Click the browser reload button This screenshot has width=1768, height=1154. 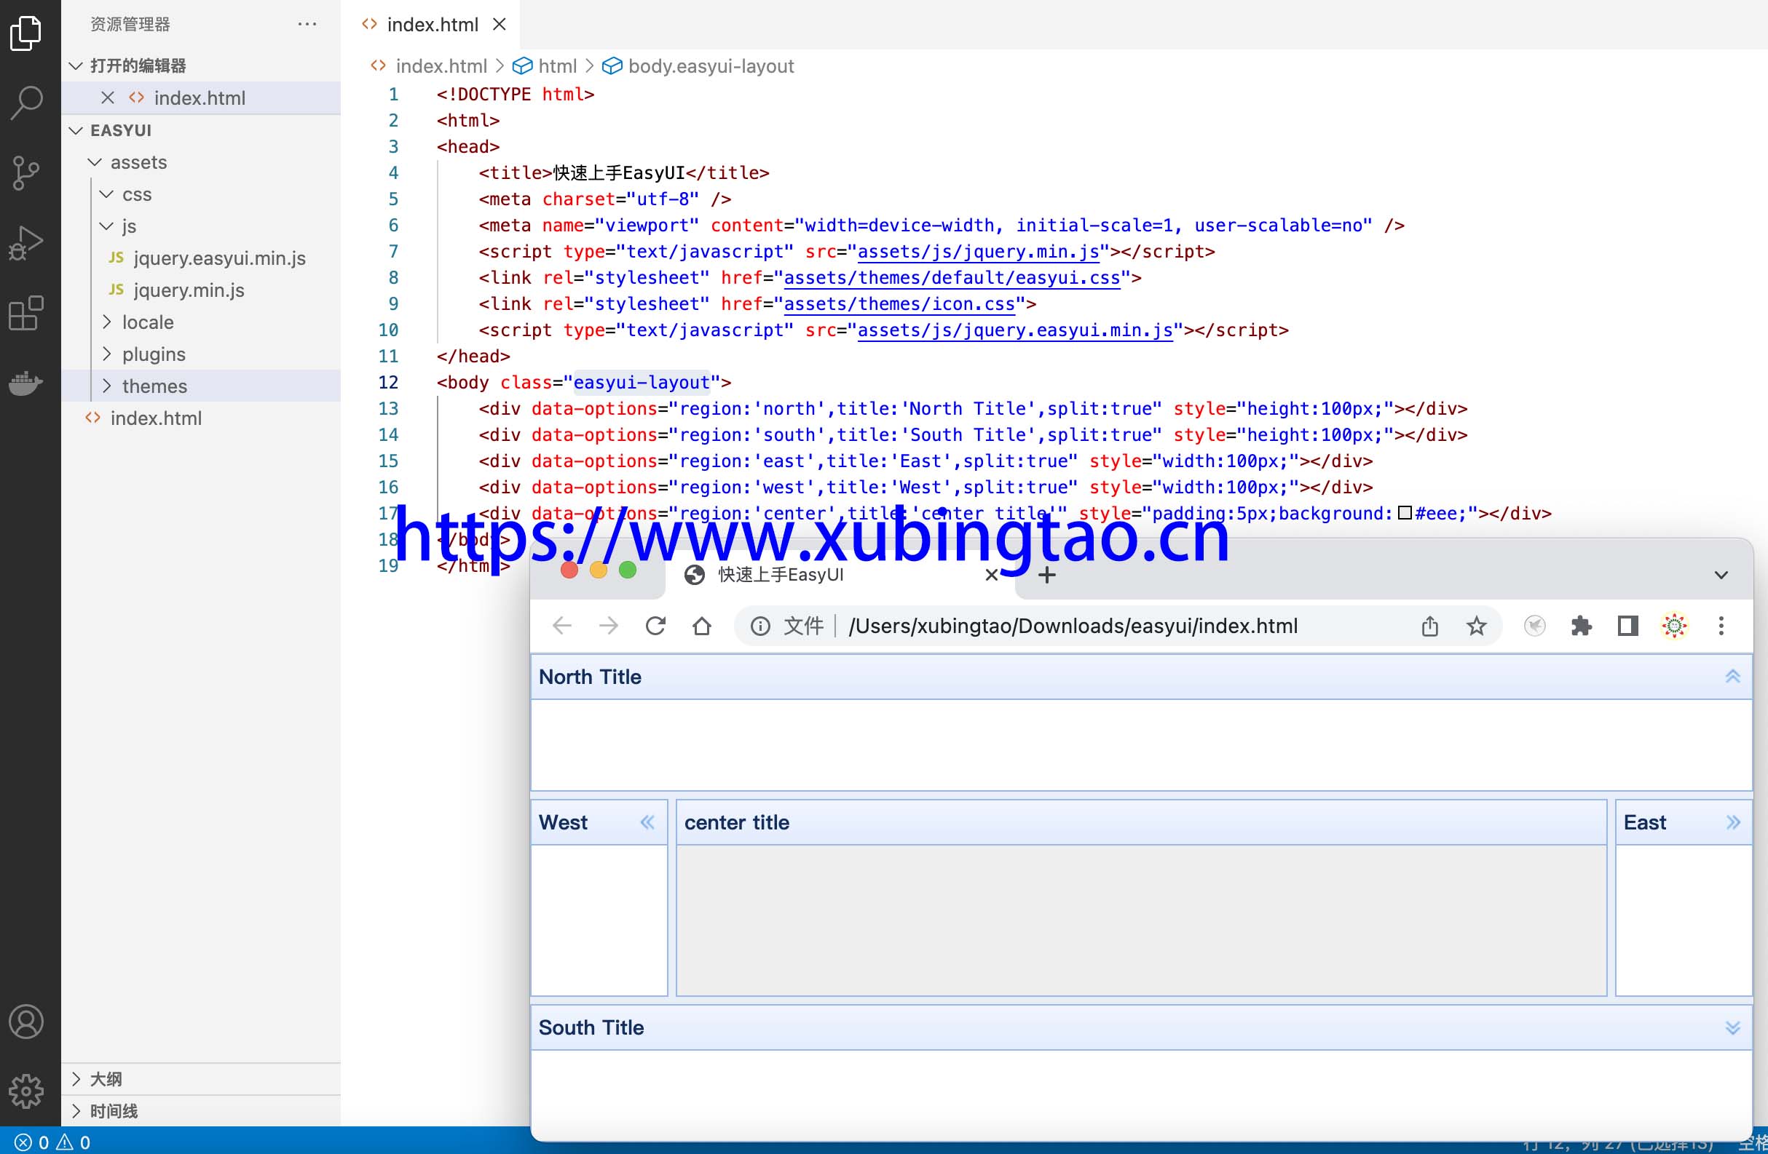[x=655, y=626]
